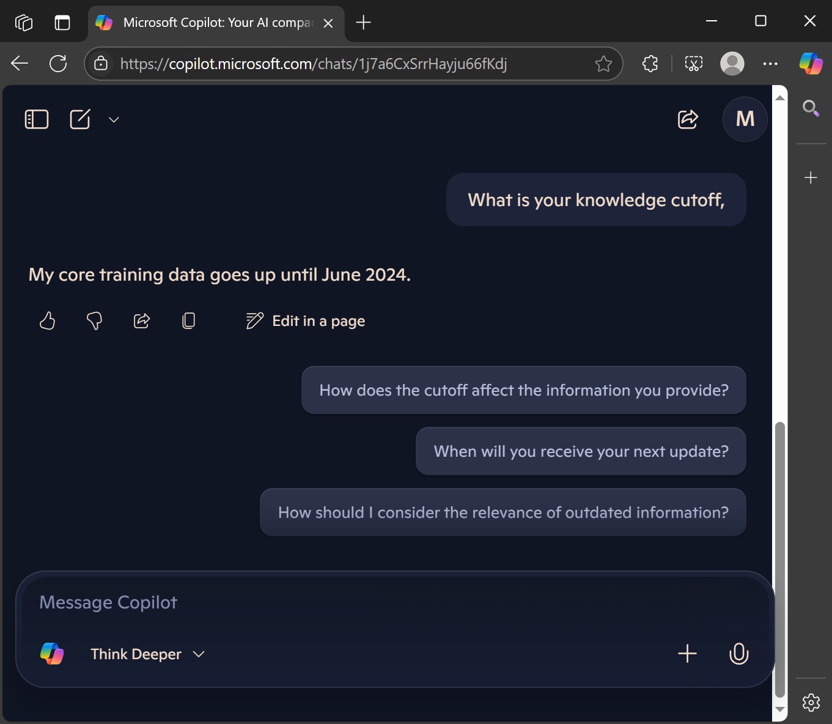This screenshot has width=832, height=724.
Task: Start a screenshot capture
Action: coord(694,64)
